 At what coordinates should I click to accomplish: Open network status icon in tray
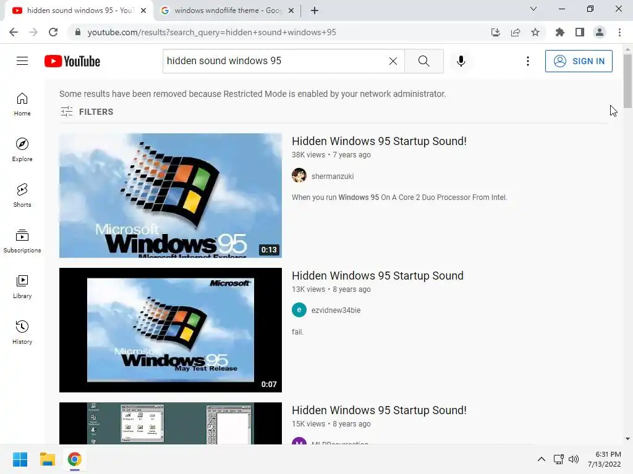[x=559, y=459]
